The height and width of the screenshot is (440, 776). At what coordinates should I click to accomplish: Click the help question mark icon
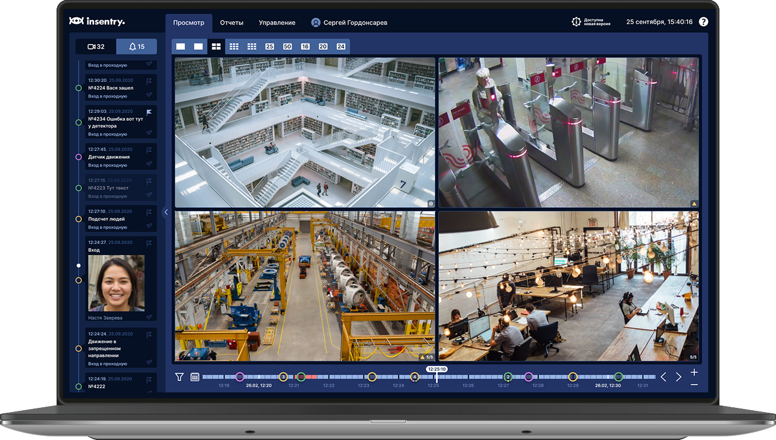click(703, 21)
